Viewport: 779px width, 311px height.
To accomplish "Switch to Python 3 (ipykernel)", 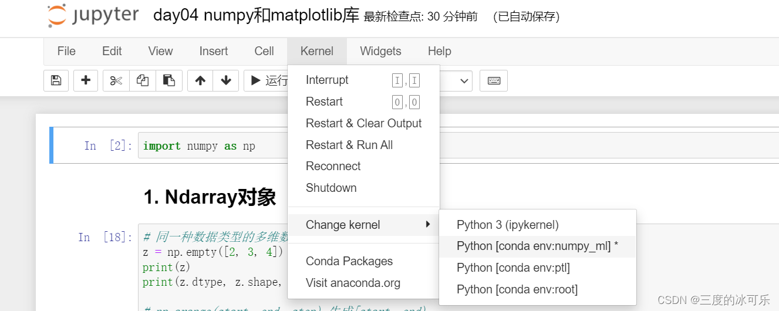I will (538, 225).
